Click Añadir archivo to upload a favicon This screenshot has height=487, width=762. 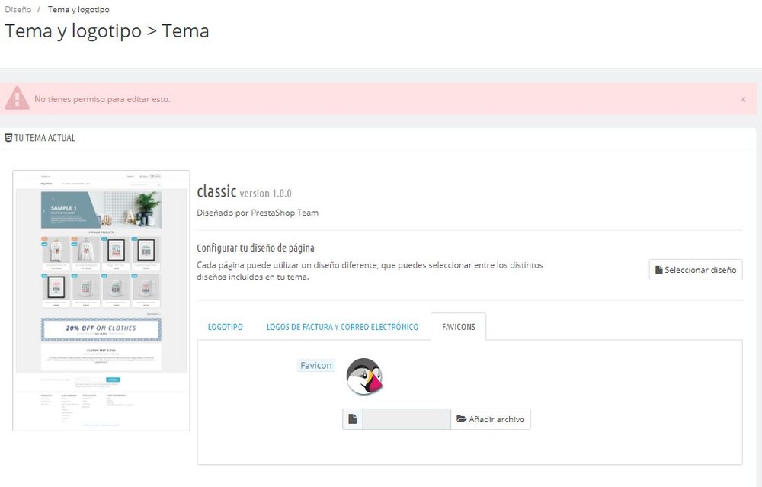491,418
